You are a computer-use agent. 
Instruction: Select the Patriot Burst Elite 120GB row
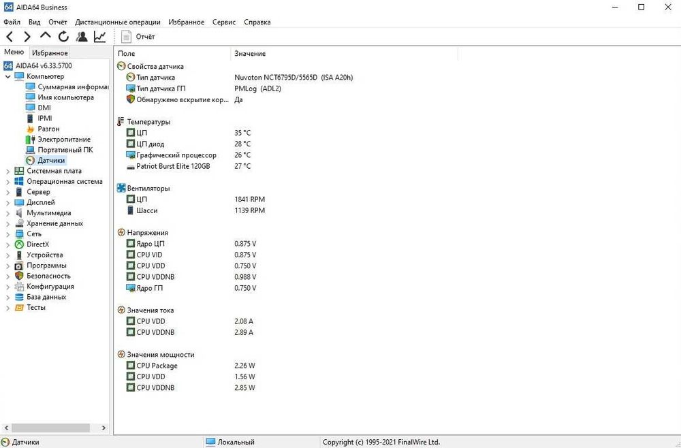point(188,166)
